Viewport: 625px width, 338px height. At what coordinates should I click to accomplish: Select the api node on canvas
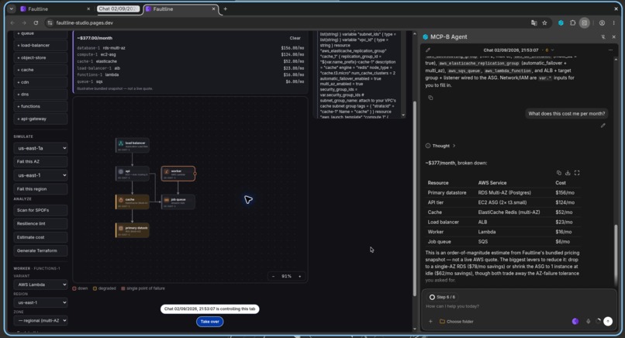(x=133, y=174)
